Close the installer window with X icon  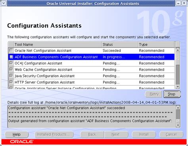pos(184,3)
